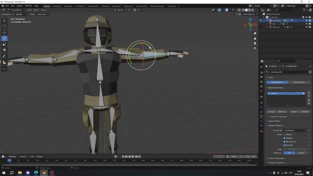
Task: Open the Object properties orange square icon
Action: 262,103
